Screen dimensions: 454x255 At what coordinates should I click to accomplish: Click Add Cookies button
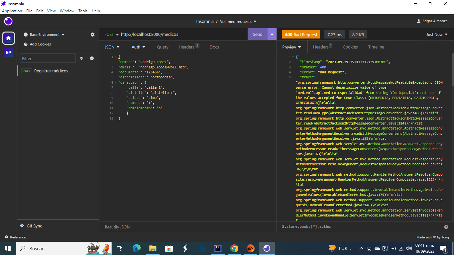coord(38,44)
